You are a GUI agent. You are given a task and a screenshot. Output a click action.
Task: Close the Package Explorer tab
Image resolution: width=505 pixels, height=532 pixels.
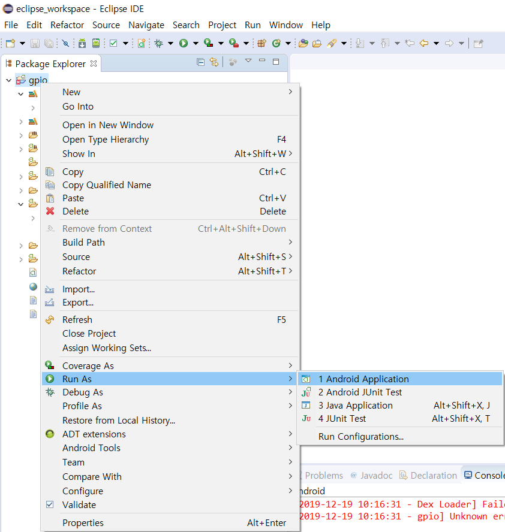pyautogui.click(x=94, y=64)
